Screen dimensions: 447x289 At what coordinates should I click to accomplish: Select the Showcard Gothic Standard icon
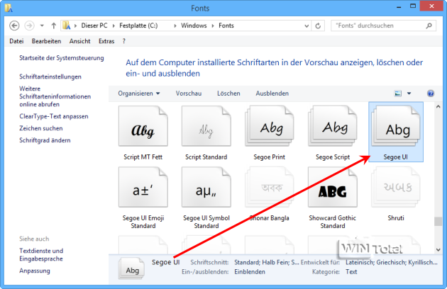point(333,187)
